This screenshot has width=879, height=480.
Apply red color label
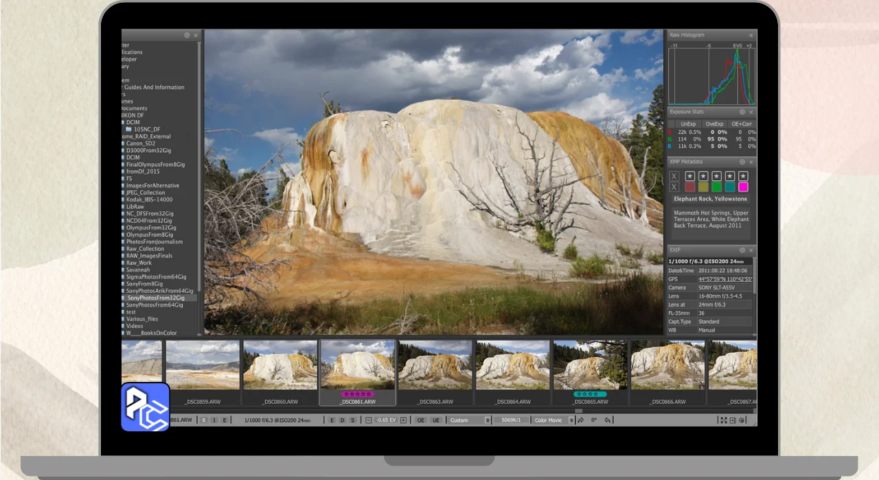[x=690, y=187]
